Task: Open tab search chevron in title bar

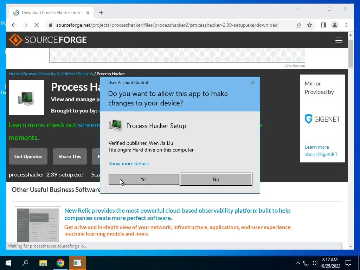Action: 297,9
